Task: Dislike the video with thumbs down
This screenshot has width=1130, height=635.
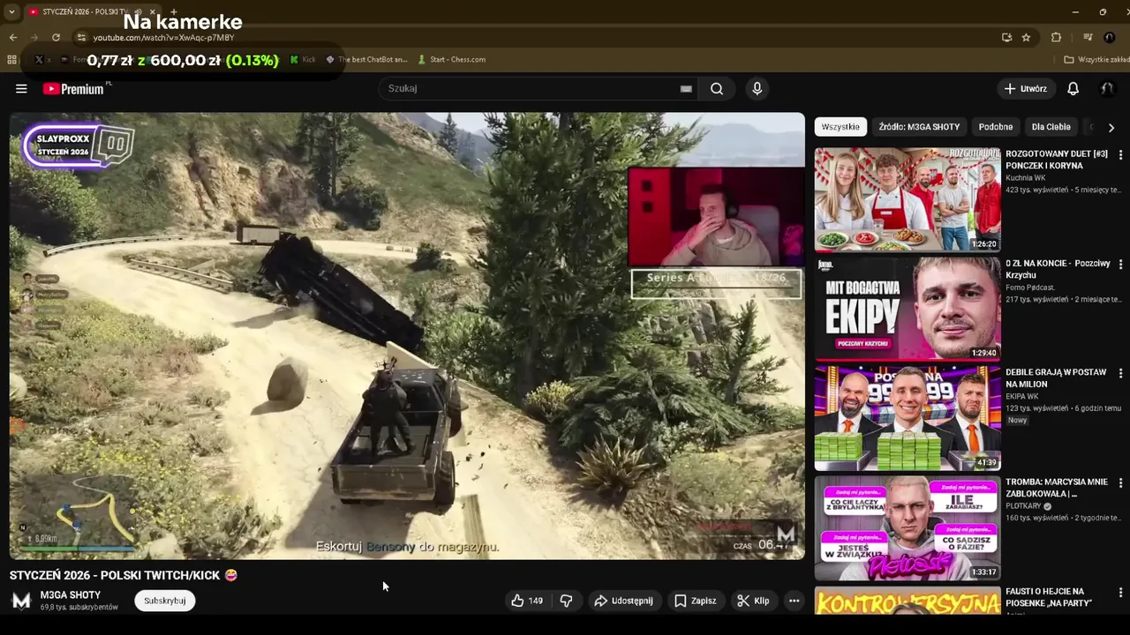Action: (567, 601)
